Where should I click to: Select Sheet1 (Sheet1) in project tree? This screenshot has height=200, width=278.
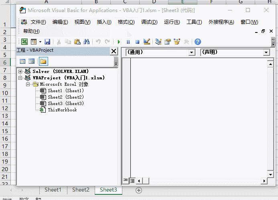tap(66, 91)
